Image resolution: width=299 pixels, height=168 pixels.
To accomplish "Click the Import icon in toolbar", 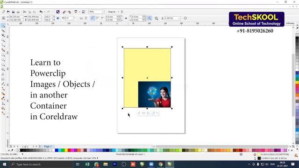I will click(x=64, y=12).
